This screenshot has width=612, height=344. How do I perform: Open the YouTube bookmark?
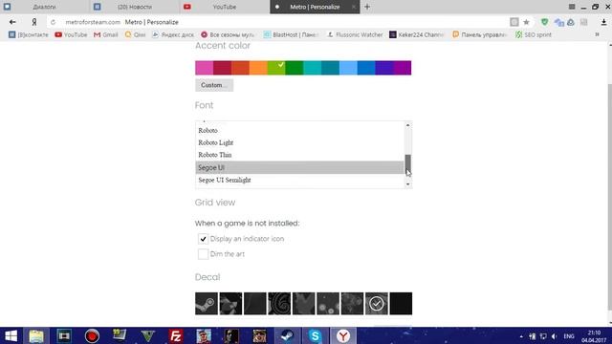(x=71, y=34)
